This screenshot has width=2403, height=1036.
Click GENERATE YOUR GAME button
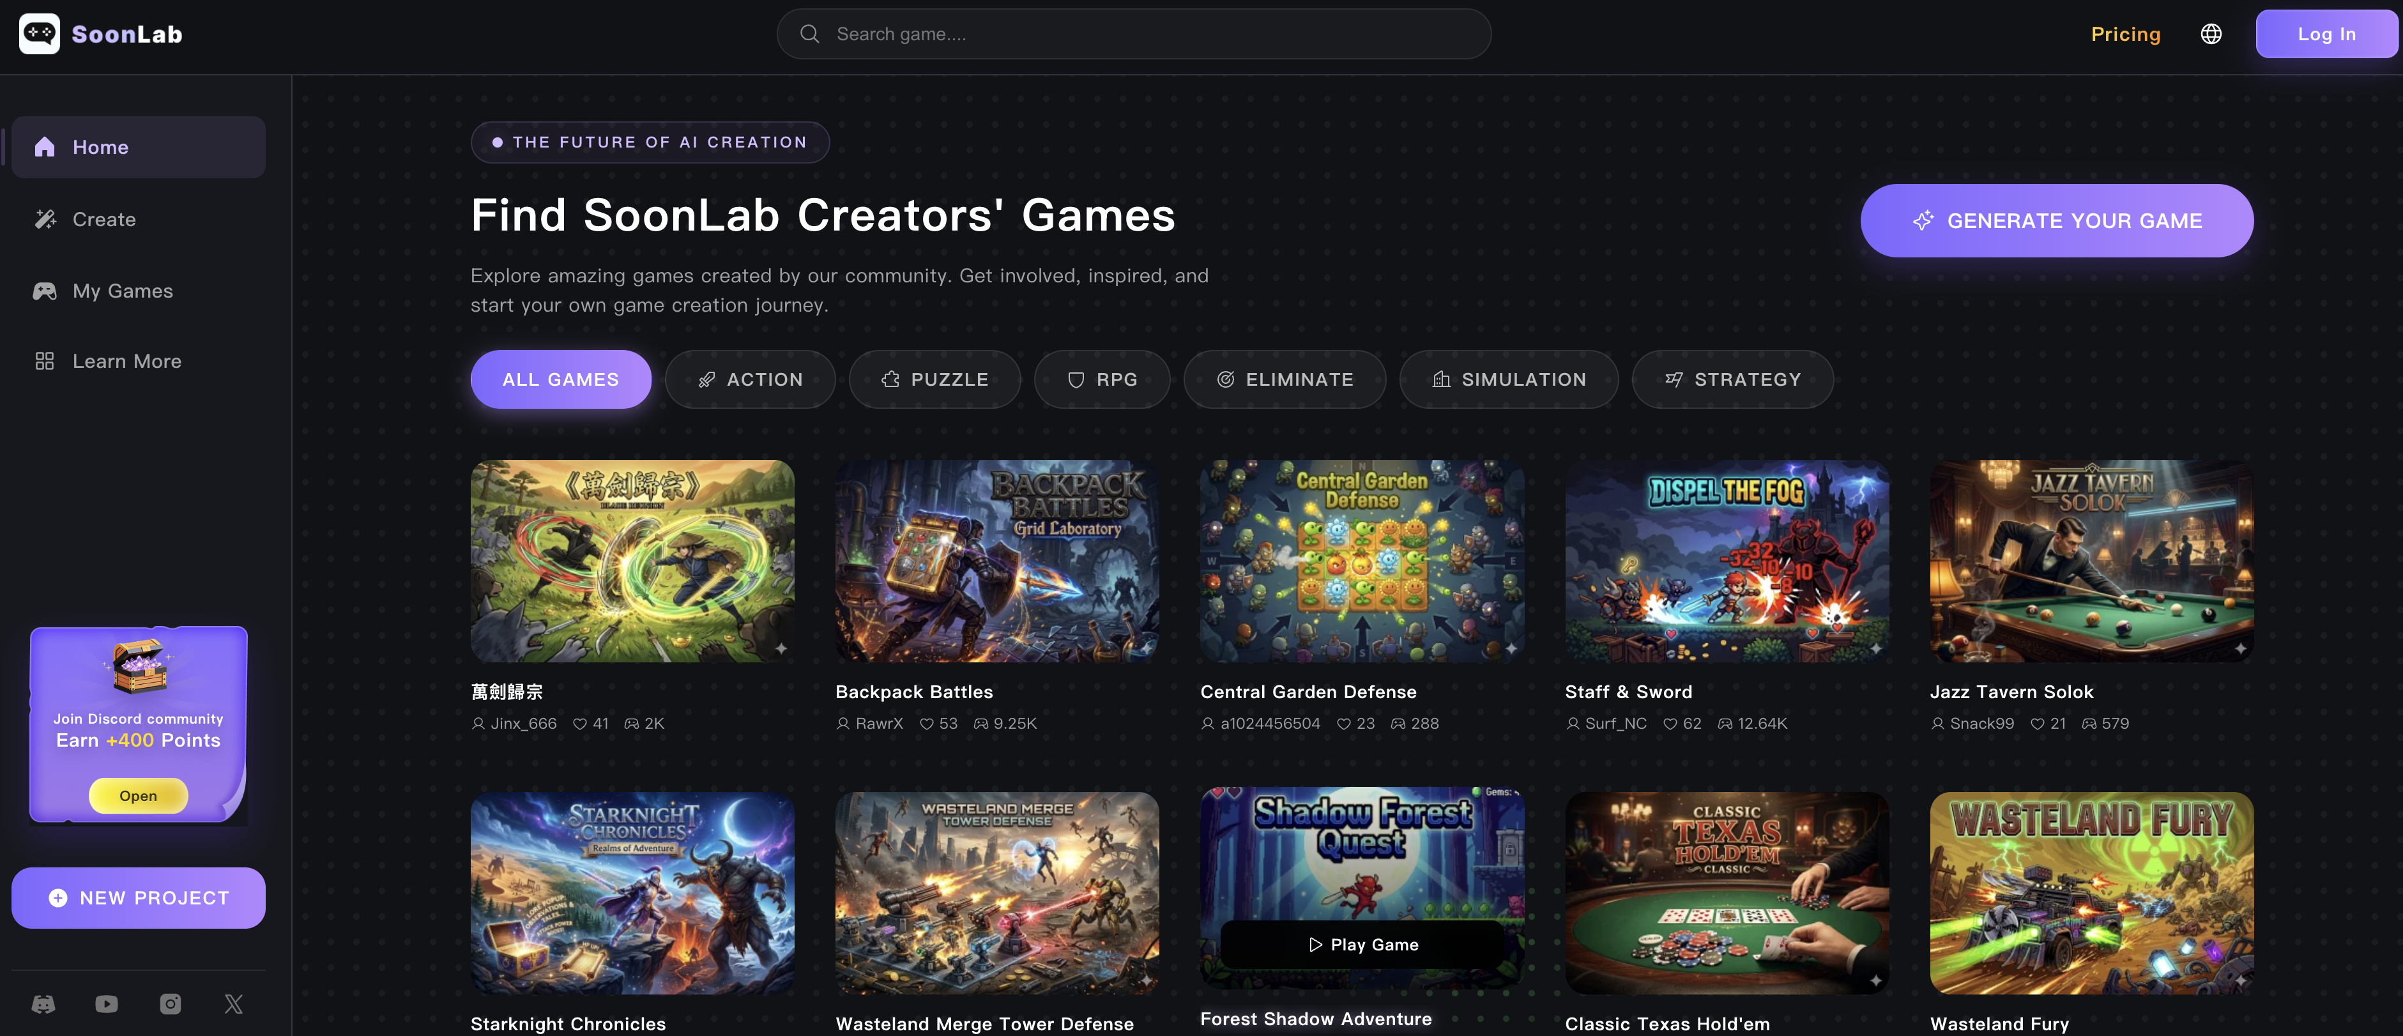(2057, 221)
